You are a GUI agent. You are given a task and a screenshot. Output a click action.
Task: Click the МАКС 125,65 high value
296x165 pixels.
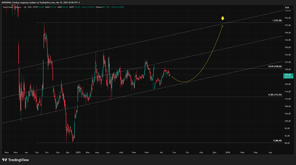pyautogui.click(x=51, y=7)
